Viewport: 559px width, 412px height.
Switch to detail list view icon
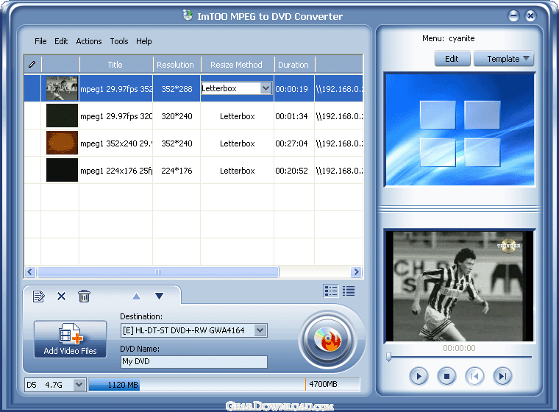(349, 291)
